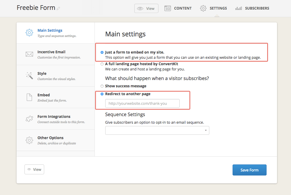
Task: Open the Sequence Settings dropdown
Action: pyautogui.click(x=157, y=130)
